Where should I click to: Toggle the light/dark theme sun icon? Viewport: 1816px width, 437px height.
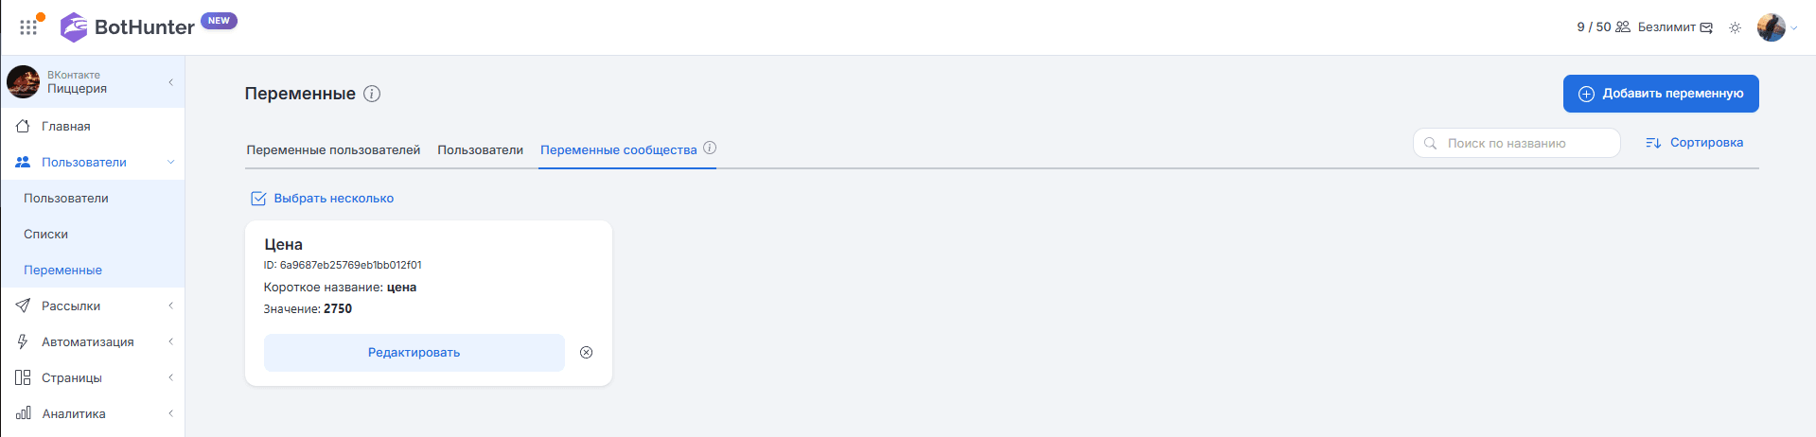1735,27
